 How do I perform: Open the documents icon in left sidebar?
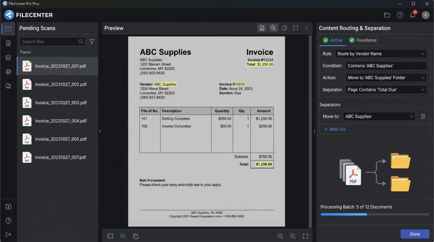click(8, 43)
